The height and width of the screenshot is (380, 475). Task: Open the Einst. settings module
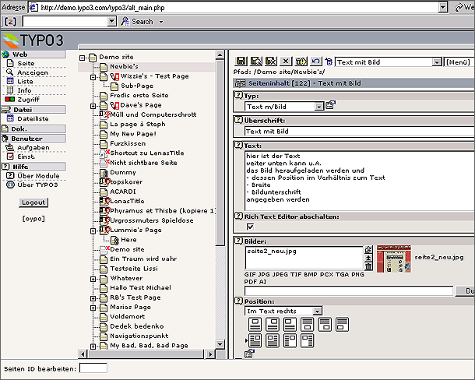point(26,157)
